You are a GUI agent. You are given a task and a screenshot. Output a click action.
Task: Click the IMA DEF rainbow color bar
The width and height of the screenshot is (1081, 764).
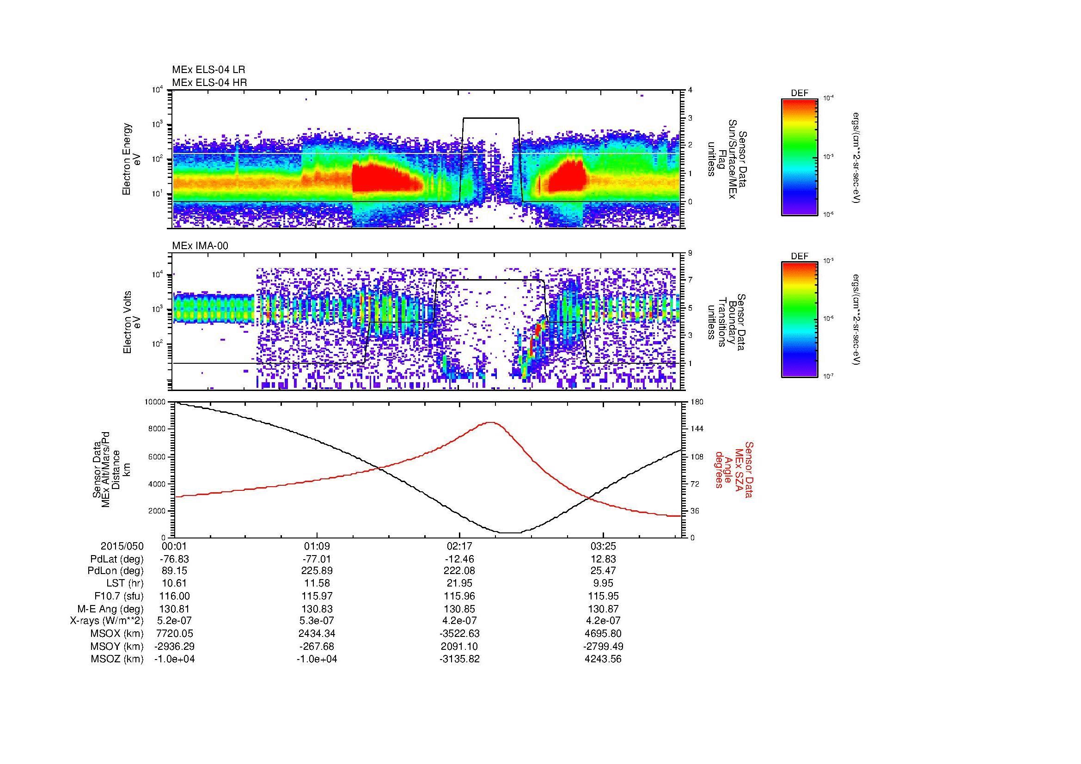point(799,320)
